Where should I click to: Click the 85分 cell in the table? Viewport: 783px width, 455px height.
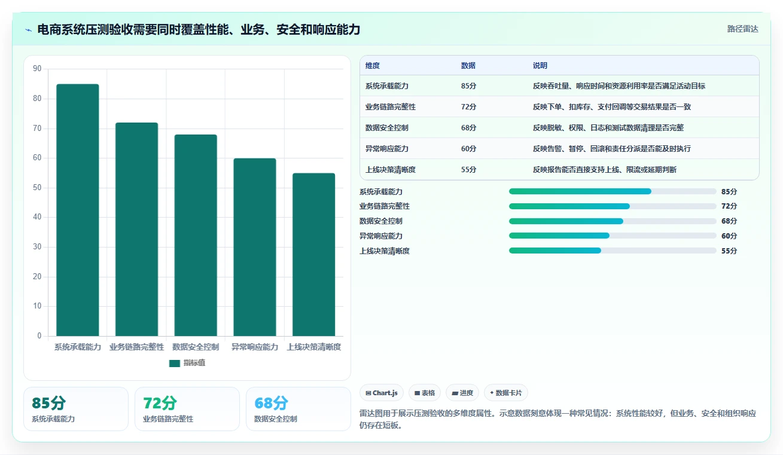pyautogui.click(x=469, y=86)
